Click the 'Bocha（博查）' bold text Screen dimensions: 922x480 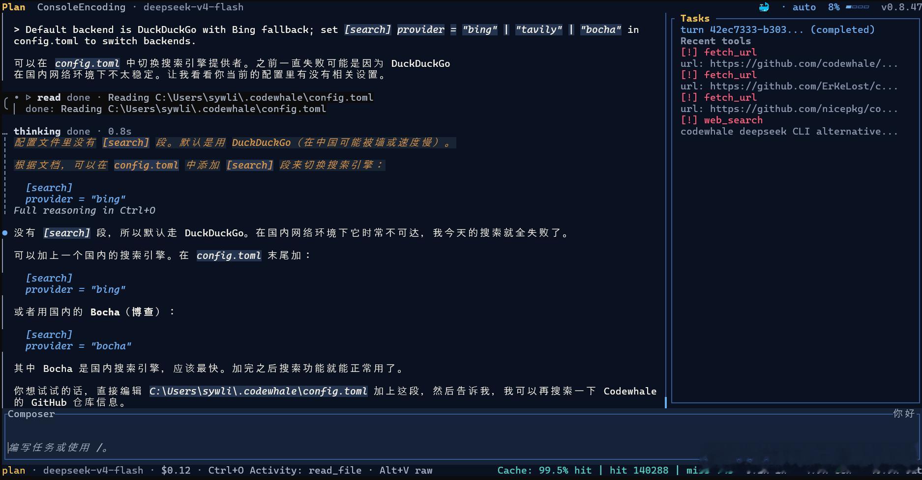click(125, 312)
